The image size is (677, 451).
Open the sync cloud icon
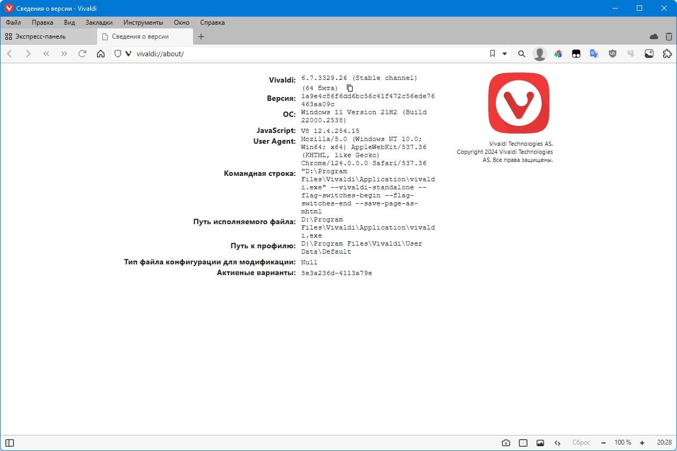653,36
